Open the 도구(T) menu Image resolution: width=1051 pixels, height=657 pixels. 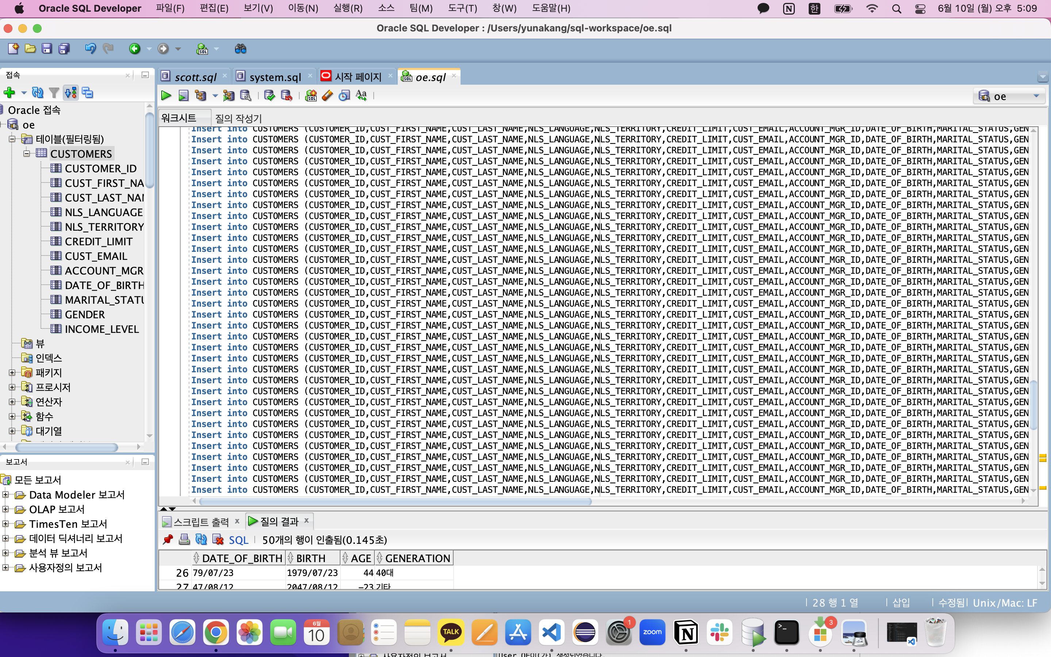pos(462,8)
